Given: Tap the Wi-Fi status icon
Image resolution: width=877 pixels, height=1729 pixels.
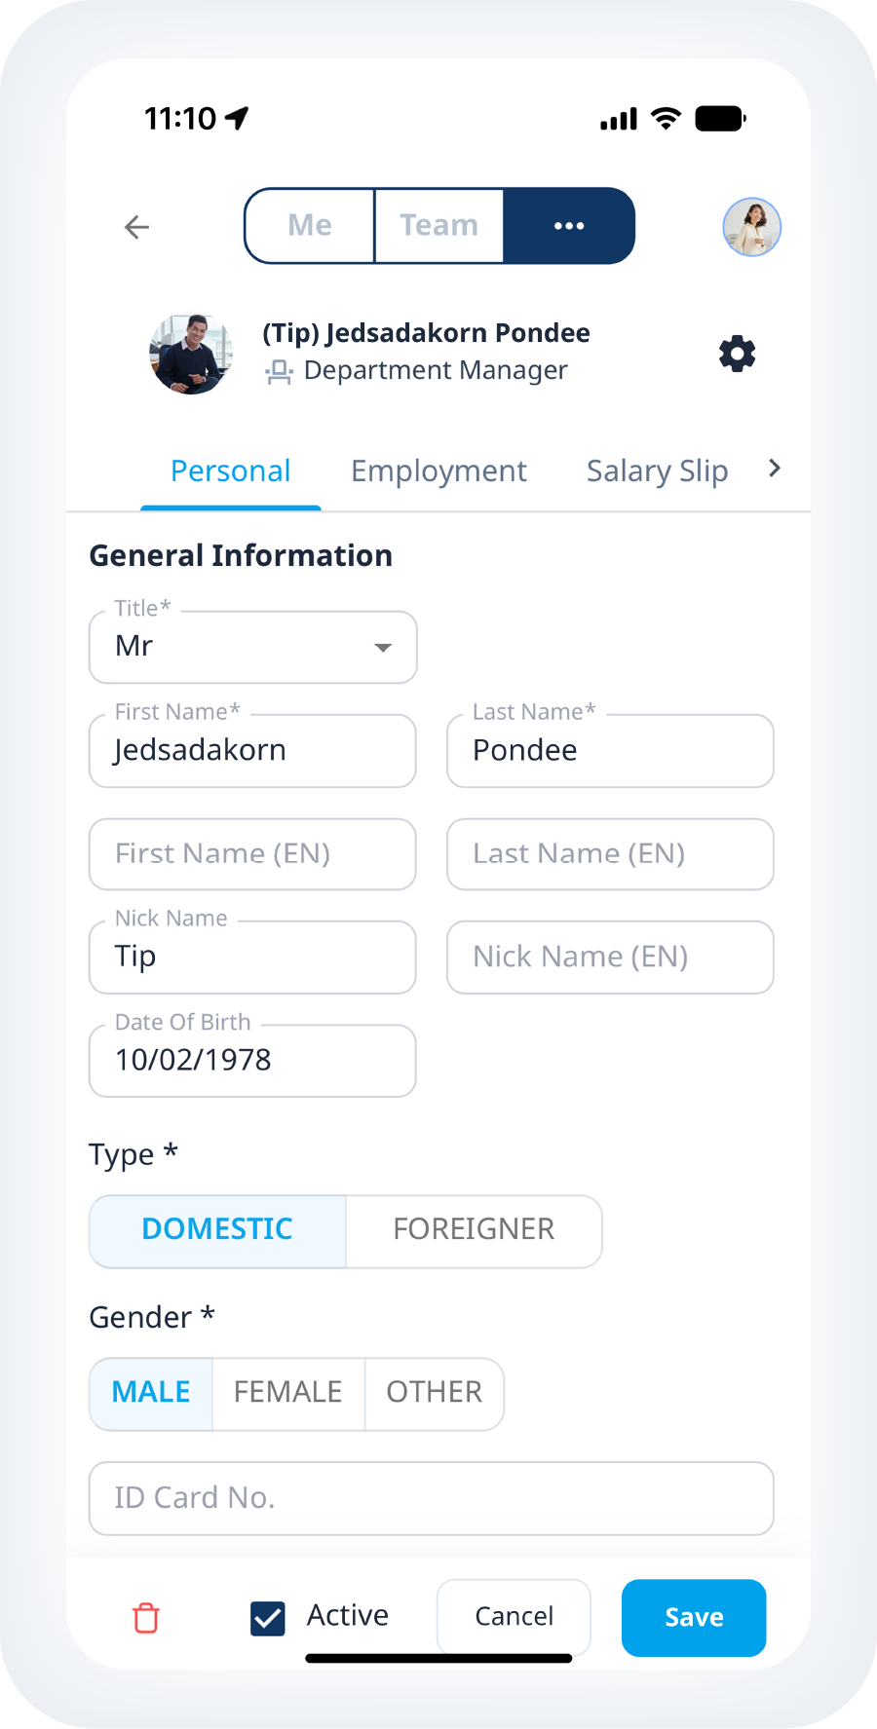Looking at the screenshot, I should (667, 119).
